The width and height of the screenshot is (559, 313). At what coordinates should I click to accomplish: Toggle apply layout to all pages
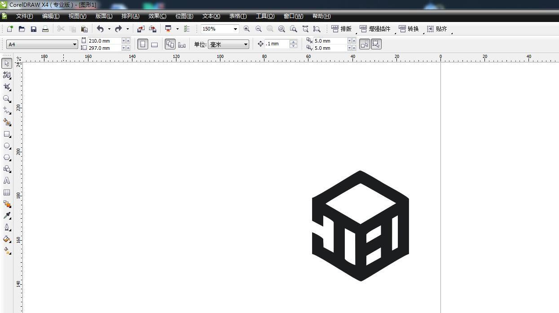tap(170, 44)
